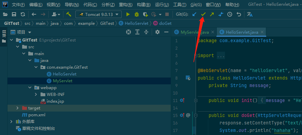302x135 pixels.
Task: Commit changes with the green checkmark icon
Action: pyautogui.click(x=203, y=14)
